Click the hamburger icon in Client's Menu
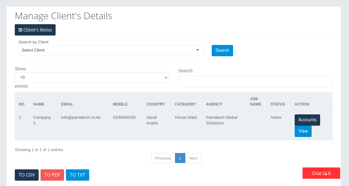The image size is (349, 186). click(x=20, y=30)
